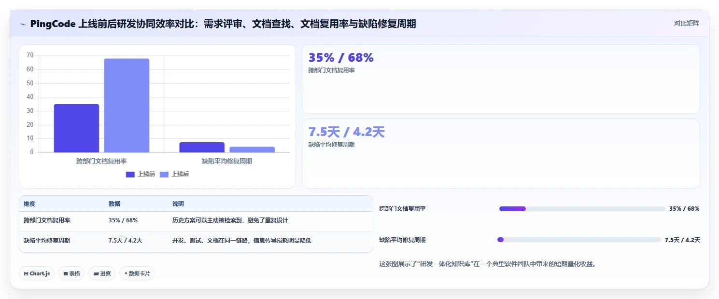Viewport: 719px width, 299px height.
Task: Click progress value 7.5天 / 4.2天
Action: point(682,240)
